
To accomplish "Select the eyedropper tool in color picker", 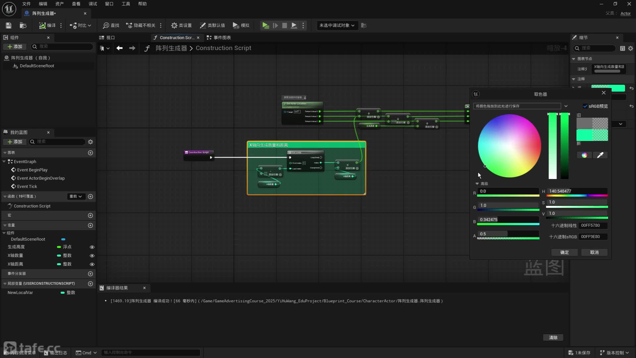I will coord(600,155).
